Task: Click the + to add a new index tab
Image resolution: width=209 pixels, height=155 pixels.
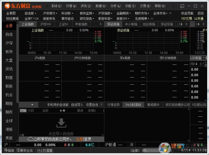Action: tap(101, 24)
